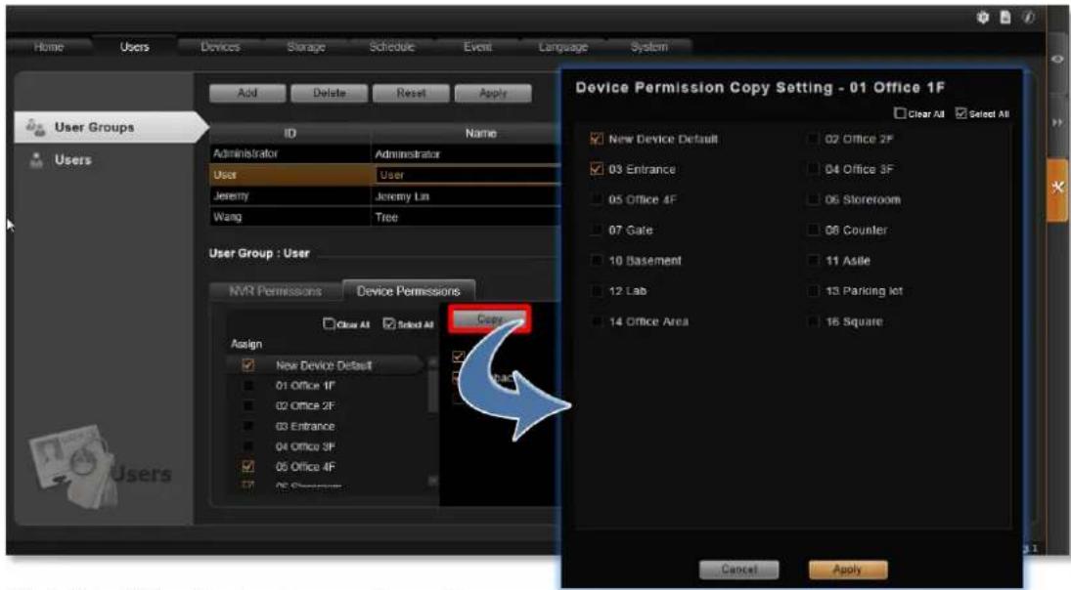Open the Home tab
The image size is (1071, 590).
tap(49, 46)
